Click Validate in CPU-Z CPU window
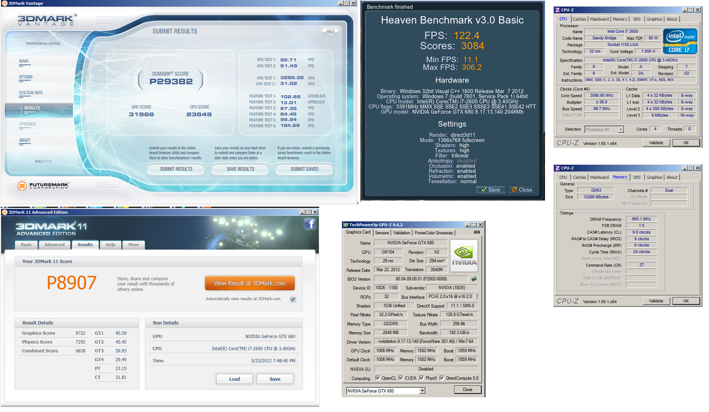The image size is (709, 412). [x=656, y=143]
